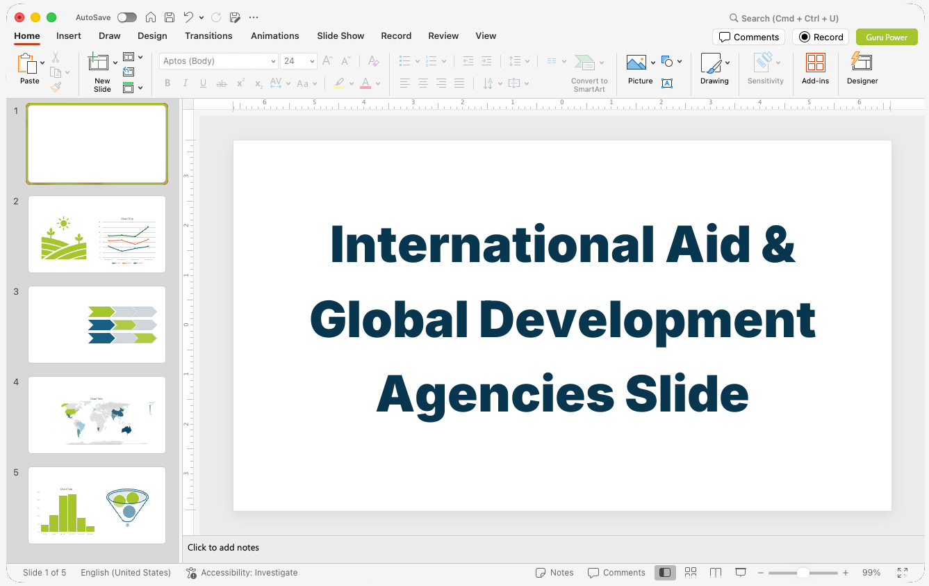Click the Format Painter brush icon
Viewport: 929px width, 586px height.
(x=56, y=87)
